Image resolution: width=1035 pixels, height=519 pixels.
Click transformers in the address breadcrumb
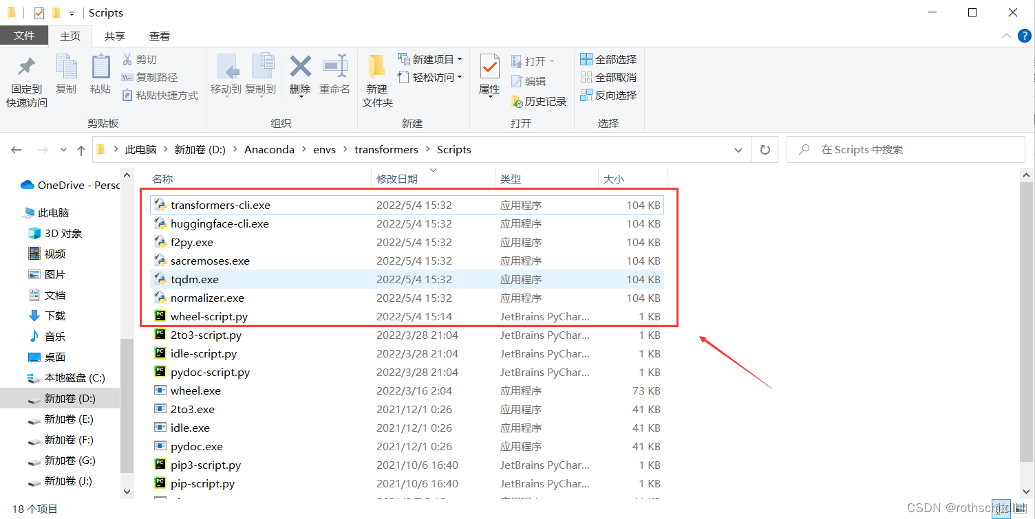386,150
